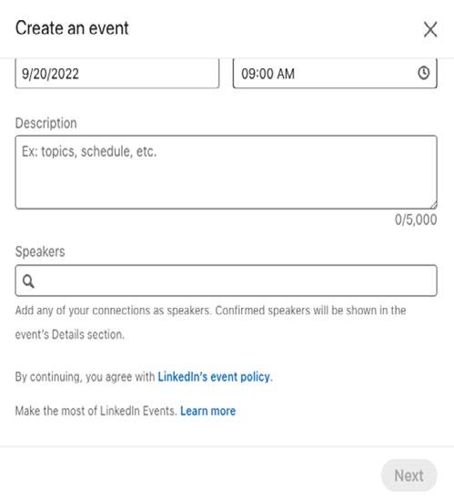Screen dimensions: 454x499
Task: Click the Learn more link
Action: tap(208, 411)
